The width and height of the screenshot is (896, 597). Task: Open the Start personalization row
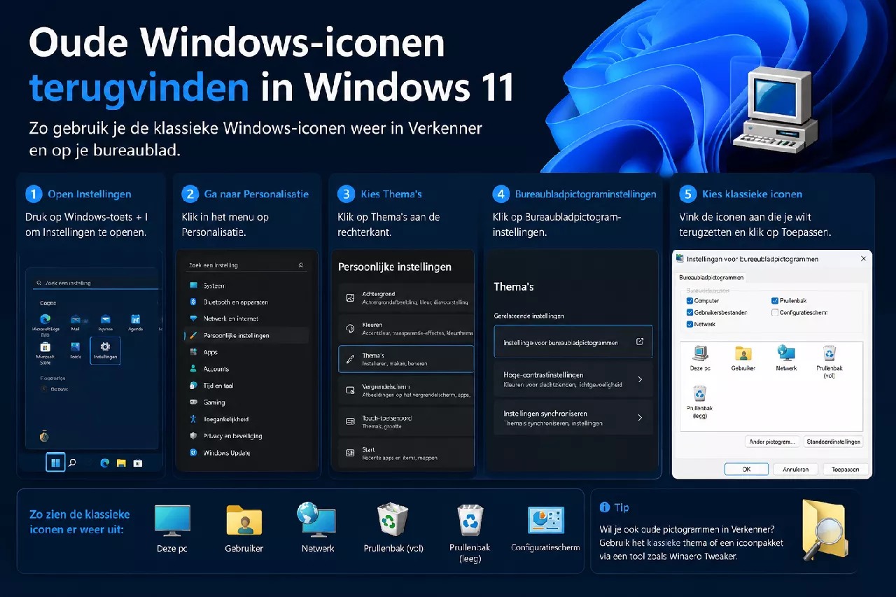coord(406,453)
